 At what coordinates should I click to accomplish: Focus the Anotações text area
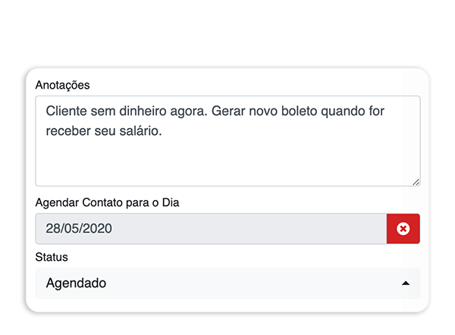(x=227, y=141)
